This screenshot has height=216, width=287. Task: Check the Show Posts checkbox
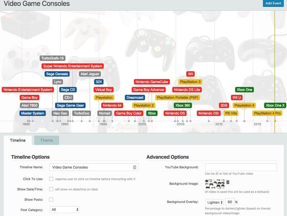coord(51,199)
